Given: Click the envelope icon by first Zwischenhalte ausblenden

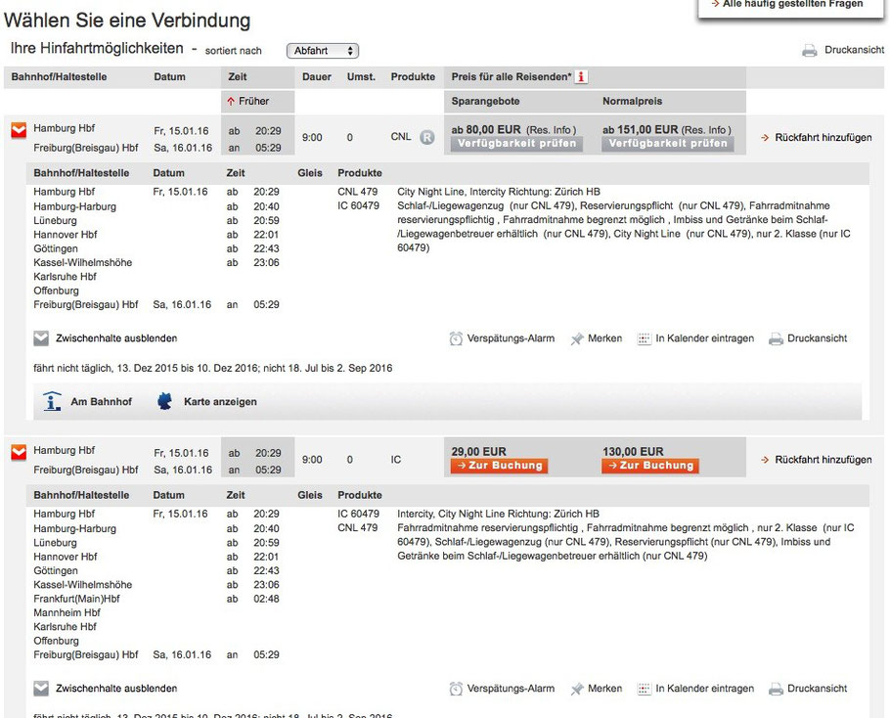Looking at the screenshot, I should click(x=41, y=338).
